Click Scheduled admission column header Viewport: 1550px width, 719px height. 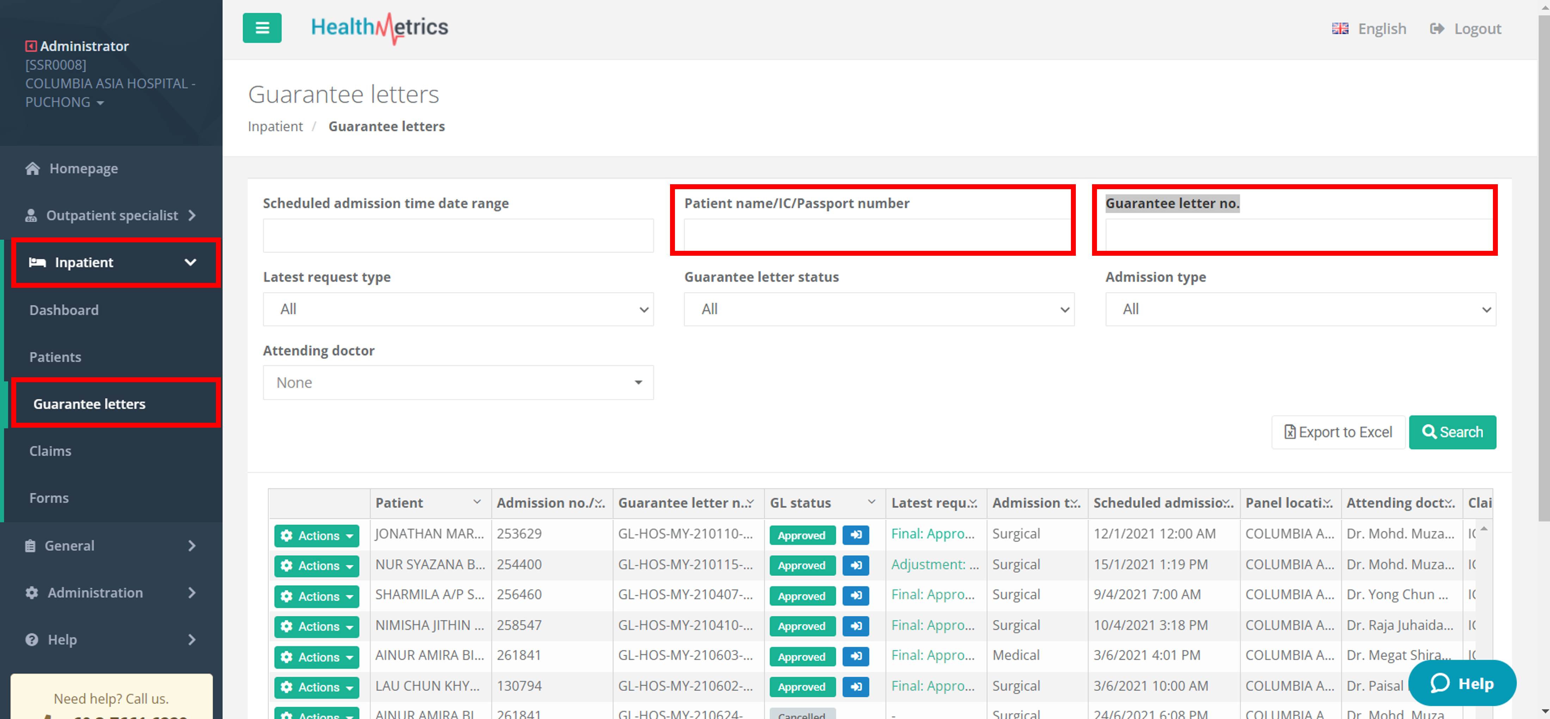pyautogui.click(x=1164, y=503)
